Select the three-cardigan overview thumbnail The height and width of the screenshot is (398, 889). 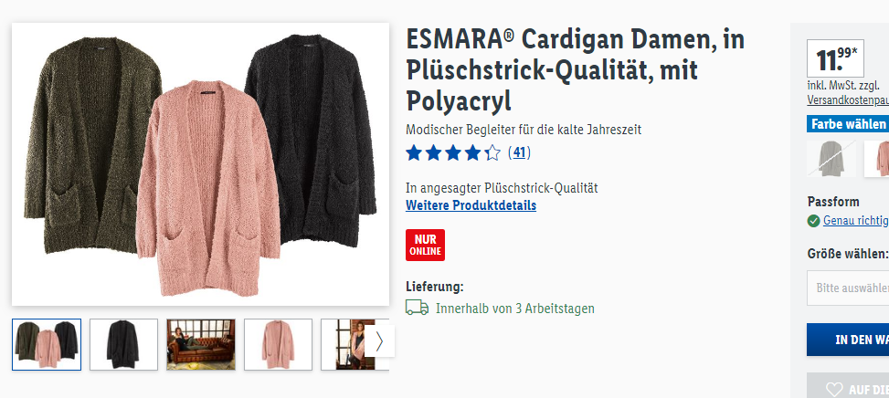point(47,344)
